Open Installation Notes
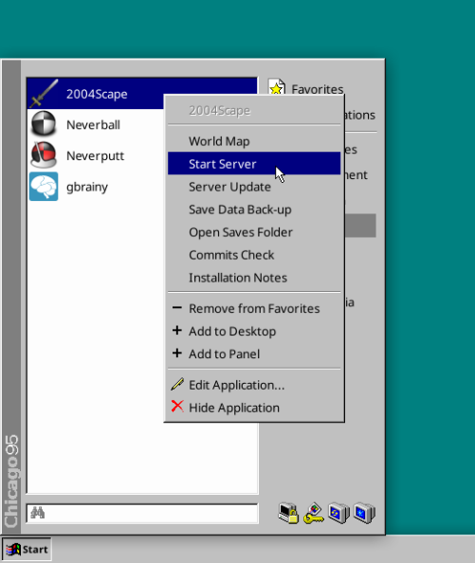 pyautogui.click(x=254, y=277)
